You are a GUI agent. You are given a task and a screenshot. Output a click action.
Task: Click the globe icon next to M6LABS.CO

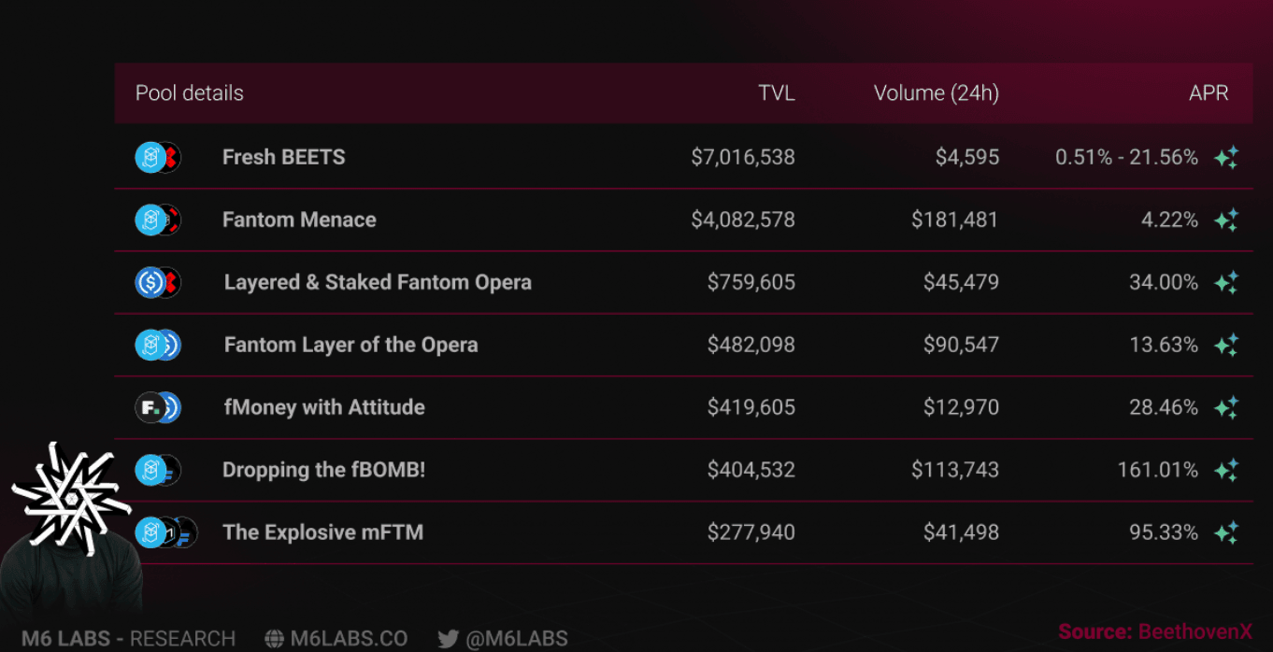coord(275,639)
